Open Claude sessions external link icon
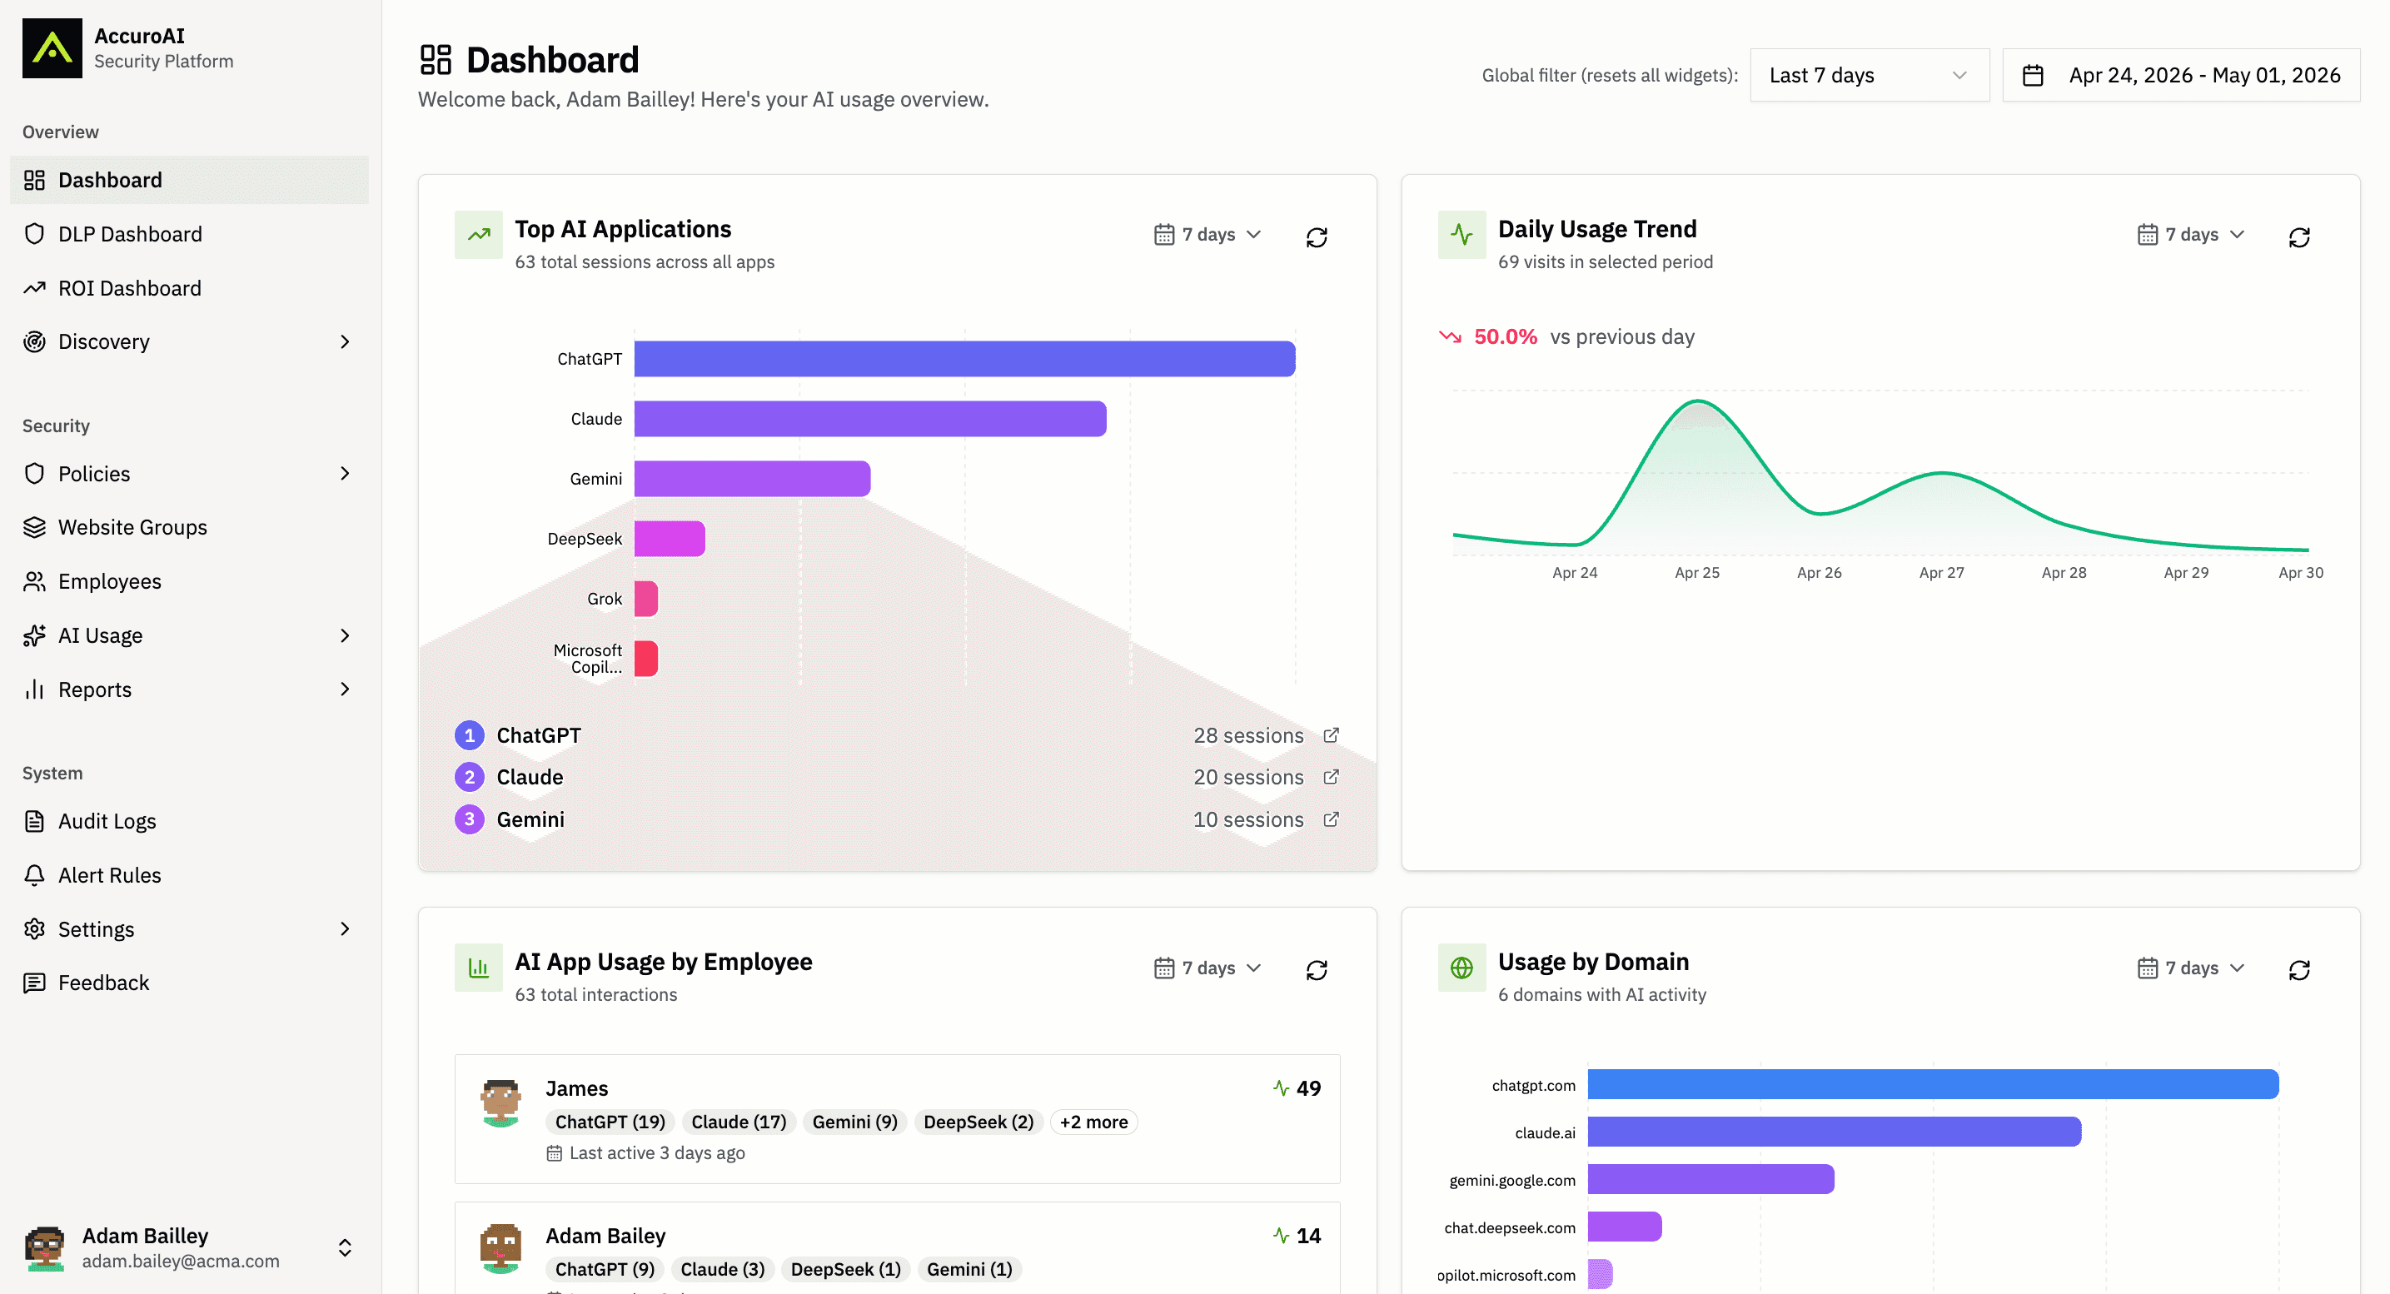The height and width of the screenshot is (1294, 2390). tap(1332, 776)
